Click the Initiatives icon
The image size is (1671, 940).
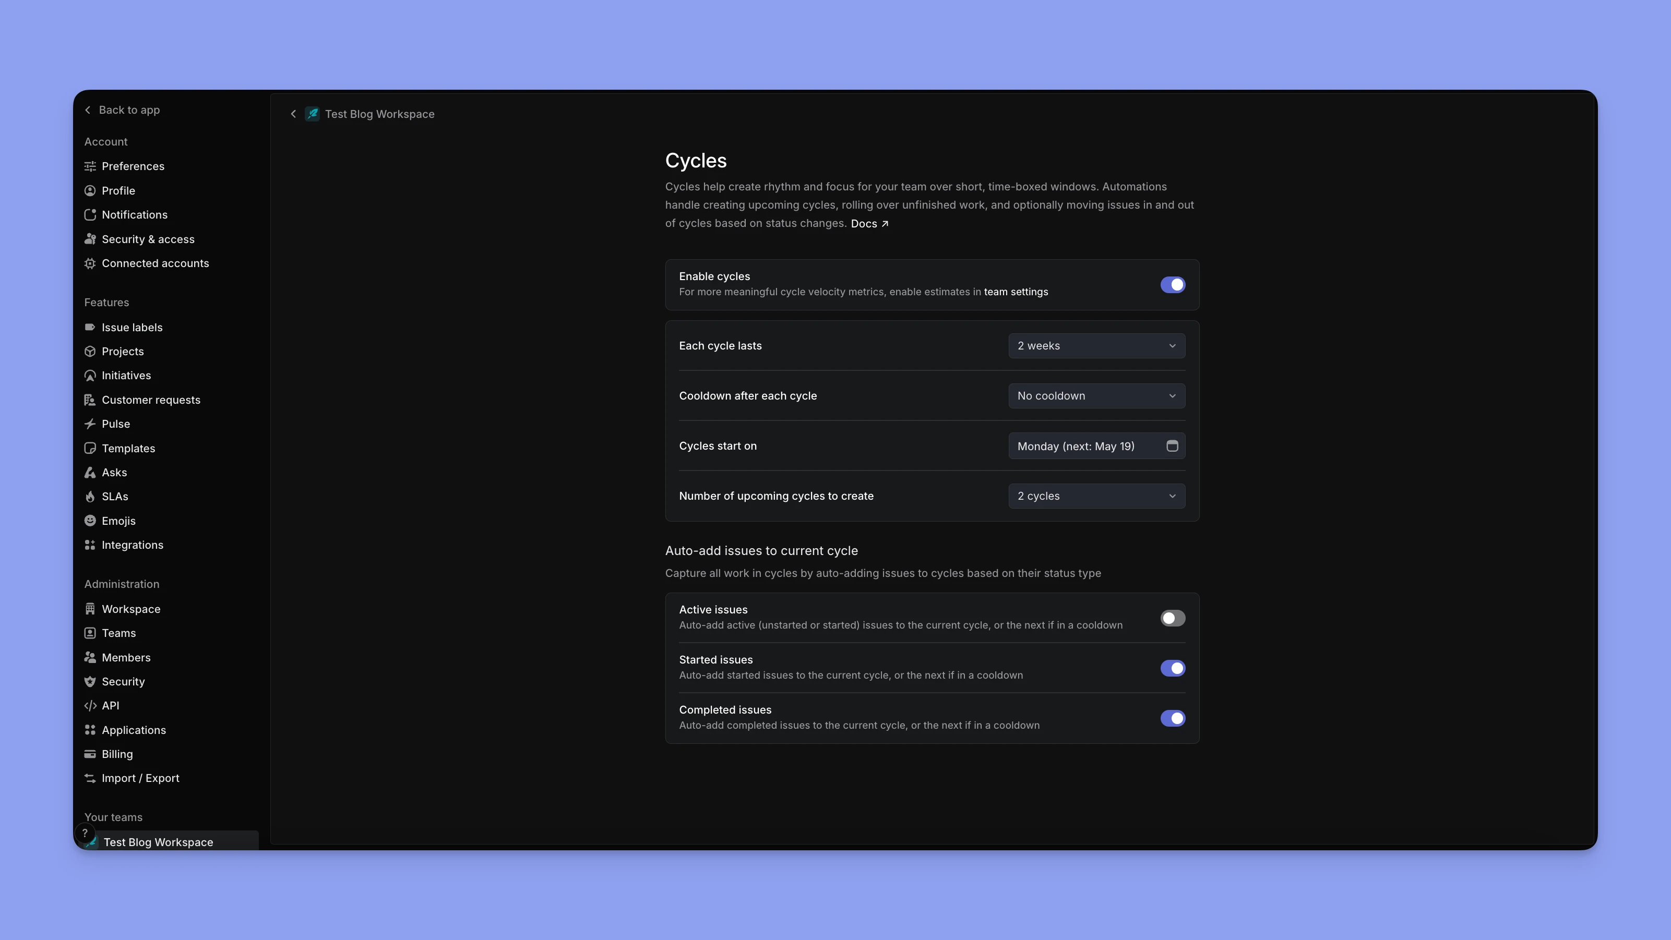click(90, 376)
